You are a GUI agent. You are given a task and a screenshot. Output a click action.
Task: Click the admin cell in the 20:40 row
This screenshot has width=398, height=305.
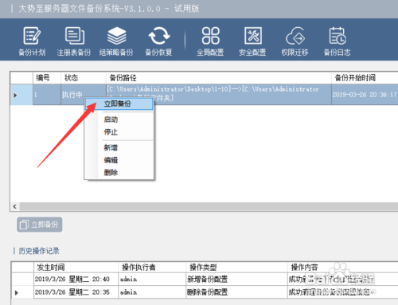point(152,280)
